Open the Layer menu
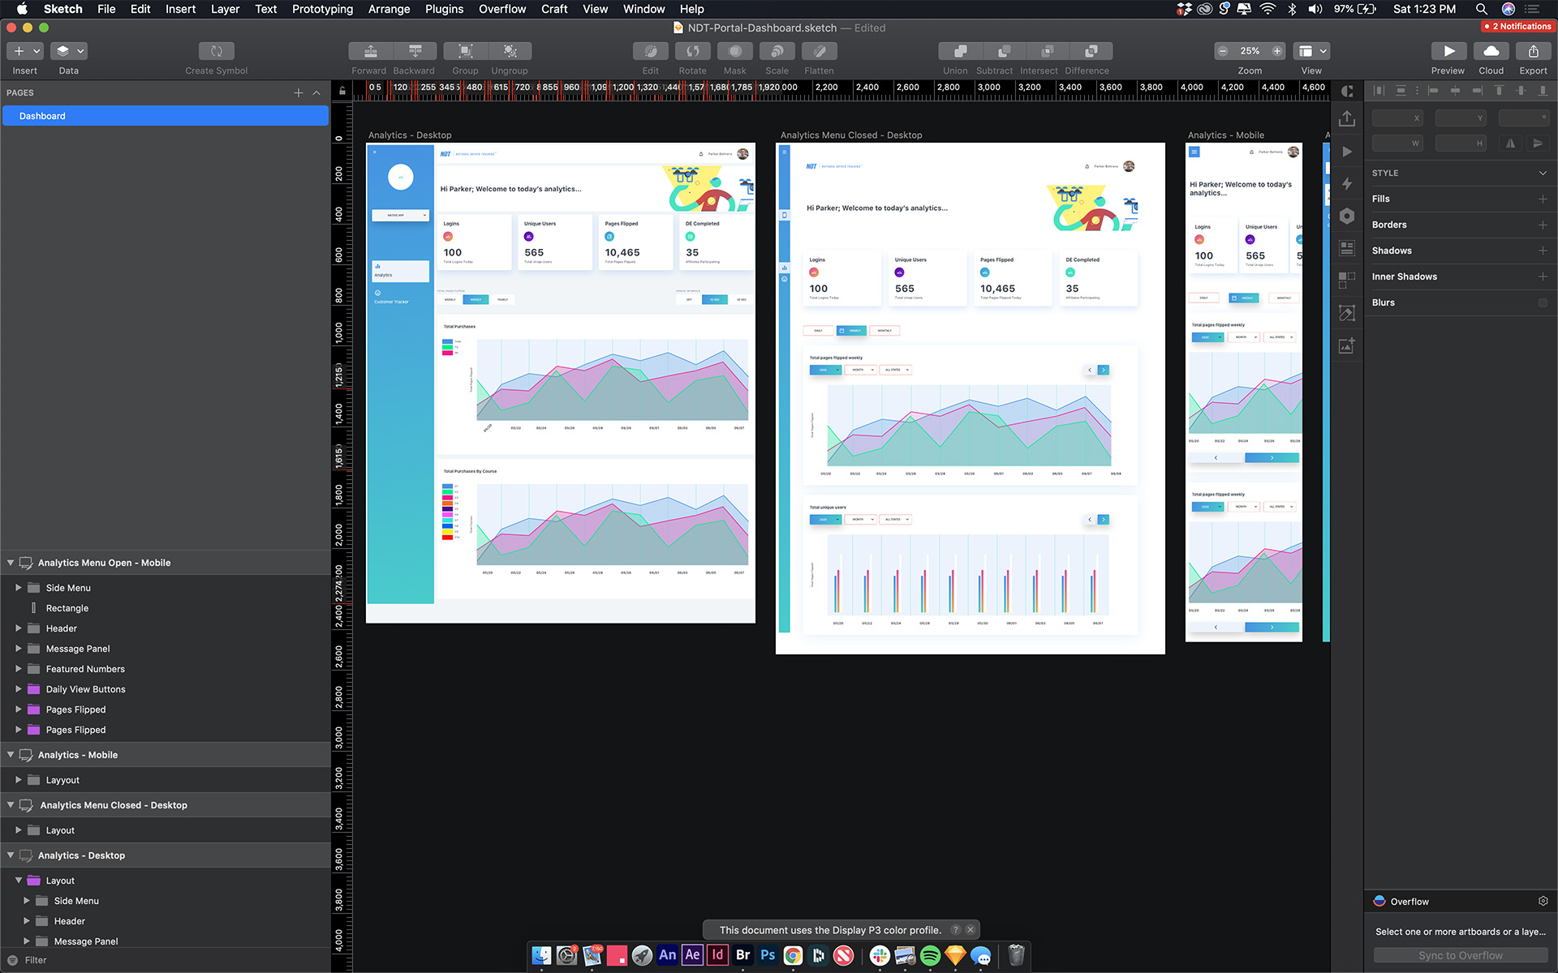The width and height of the screenshot is (1558, 973). coord(225,9)
